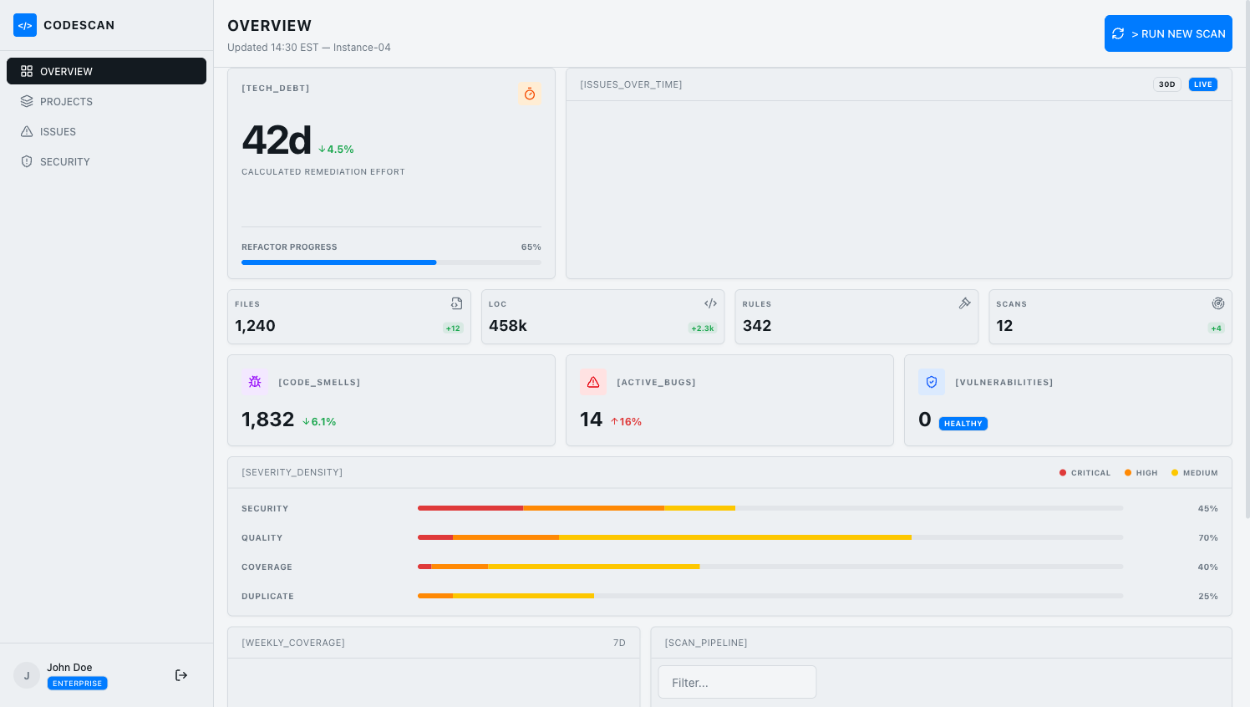Click the code brackets icon in LOC card

pyautogui.click(x=710, y=303)
